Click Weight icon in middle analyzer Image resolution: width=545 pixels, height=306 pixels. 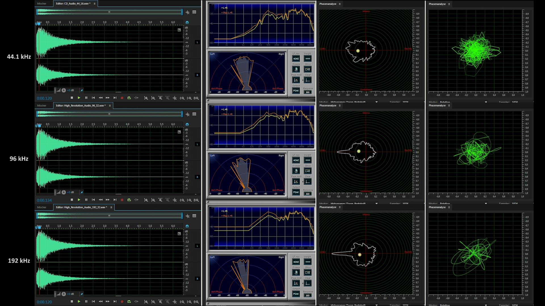click(307, 160)
